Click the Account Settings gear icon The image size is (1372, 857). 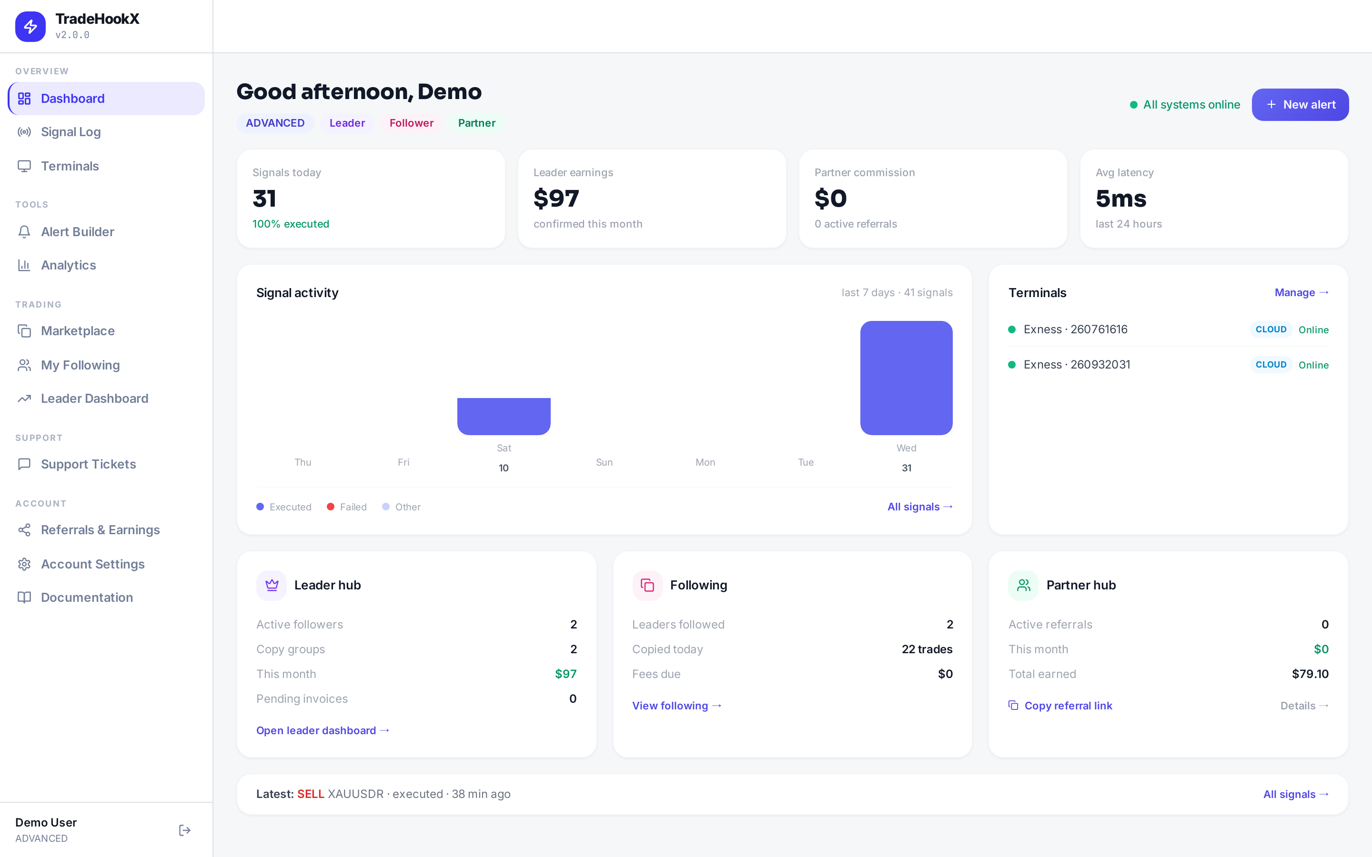pos(24,564)
